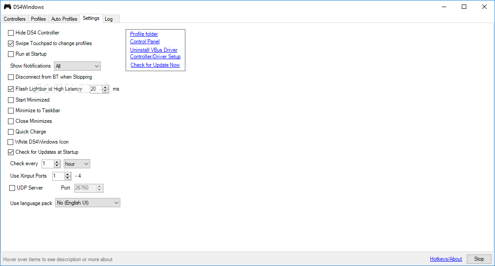This screenshot has height=266, width=495.
Task: Click the ms unit label
Action: pyautogui.click(x=116, y=89)
